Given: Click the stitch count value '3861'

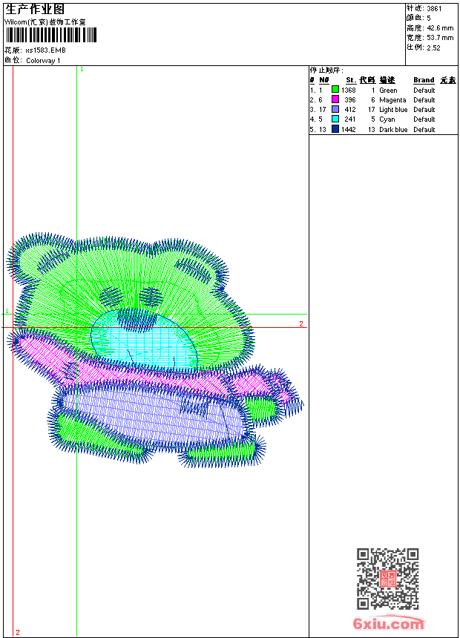Looking at the screenshot, I should [434, 9].
